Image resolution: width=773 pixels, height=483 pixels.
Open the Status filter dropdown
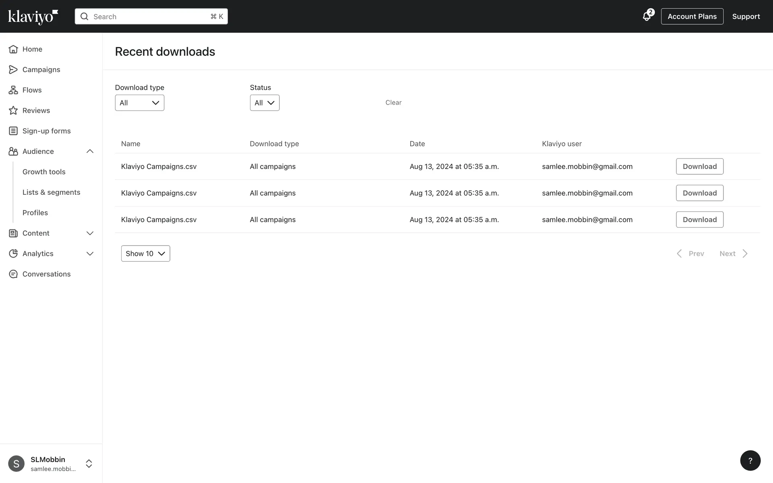coord(265,103)
